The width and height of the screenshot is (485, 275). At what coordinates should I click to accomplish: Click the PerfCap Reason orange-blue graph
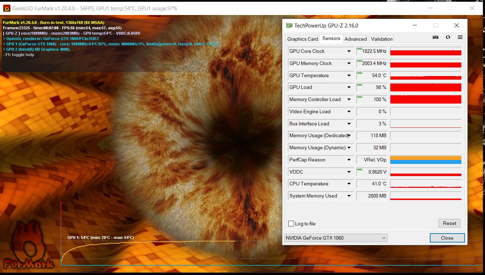(x=426, y=160)
